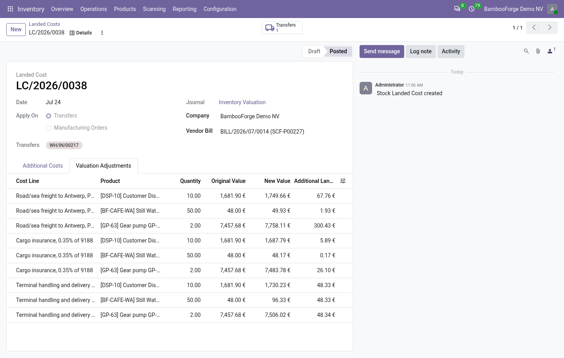Open the attachments paperclip
This screenshot has height=358, width=564.
tap(538, 51)
